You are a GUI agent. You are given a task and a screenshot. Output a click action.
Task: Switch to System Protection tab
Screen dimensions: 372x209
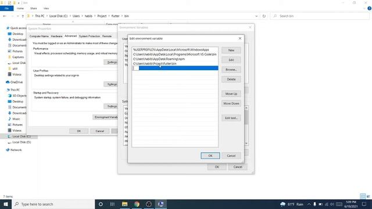click(90, 36)
